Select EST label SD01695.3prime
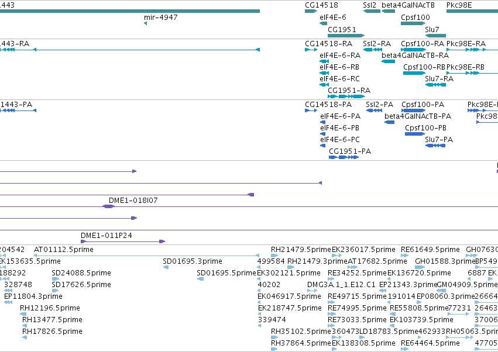The image size is (498, 352). [x=193, y=261]
